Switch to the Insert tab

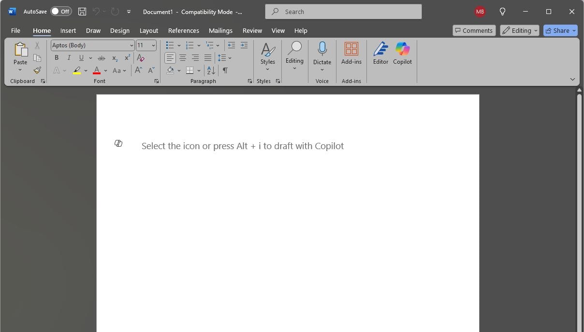click(68, 30)
